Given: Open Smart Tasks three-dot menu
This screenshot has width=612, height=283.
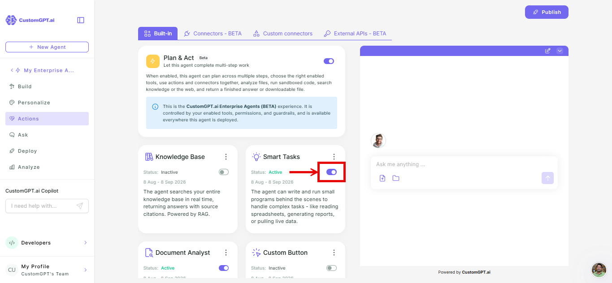Looking at the screenshot, I should (x=334, y=157).
